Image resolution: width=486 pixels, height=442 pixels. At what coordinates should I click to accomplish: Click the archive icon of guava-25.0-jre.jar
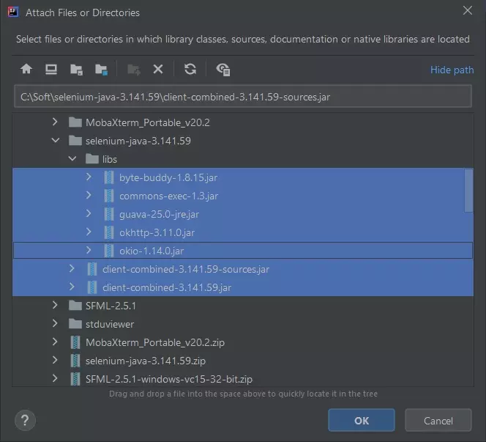point(109,214)
